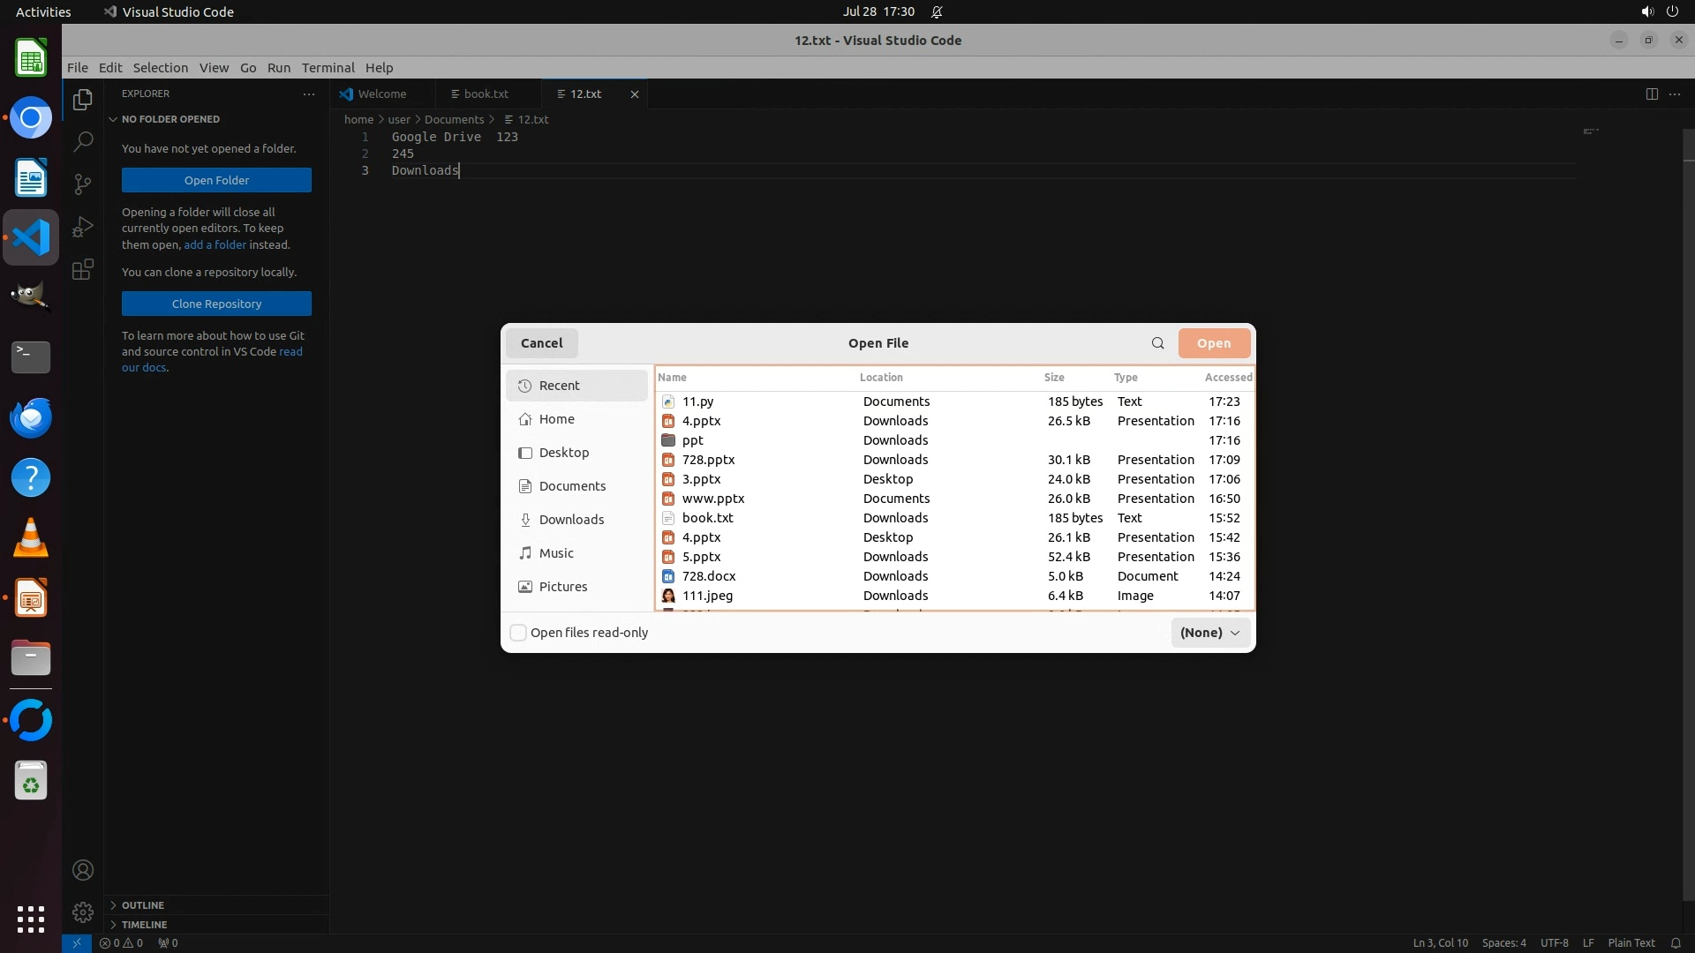The image size is (1695, 953).
Task: Enable Open files read-only checkbox
Action: point(519,633)
